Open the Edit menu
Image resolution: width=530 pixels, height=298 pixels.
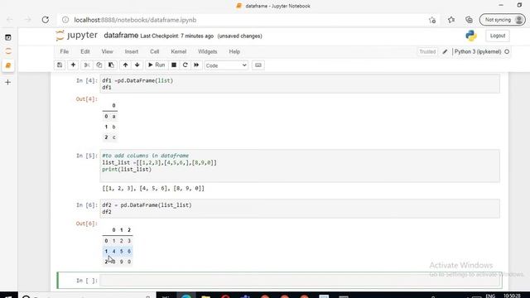[x=85, y=51]
